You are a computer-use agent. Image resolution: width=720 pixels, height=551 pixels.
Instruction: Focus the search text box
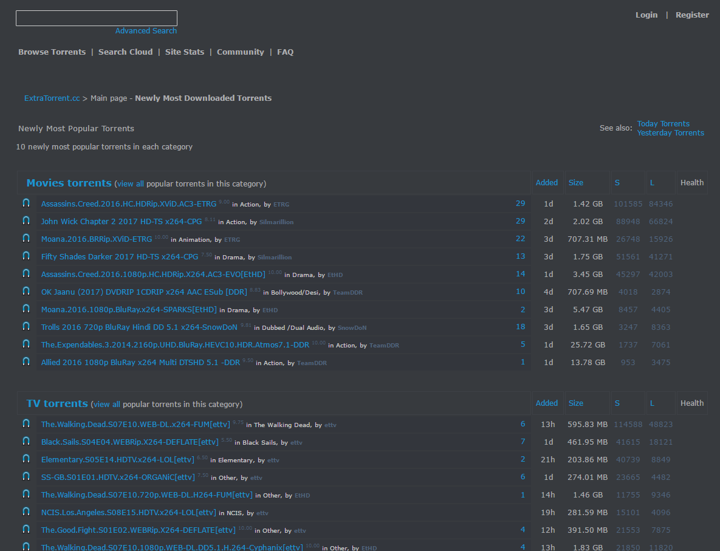[x=96, y=18]
